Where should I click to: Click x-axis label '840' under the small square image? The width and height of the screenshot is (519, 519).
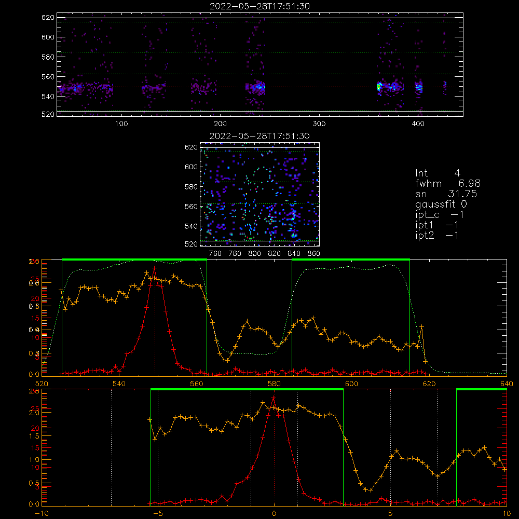(x=294, y=254)
